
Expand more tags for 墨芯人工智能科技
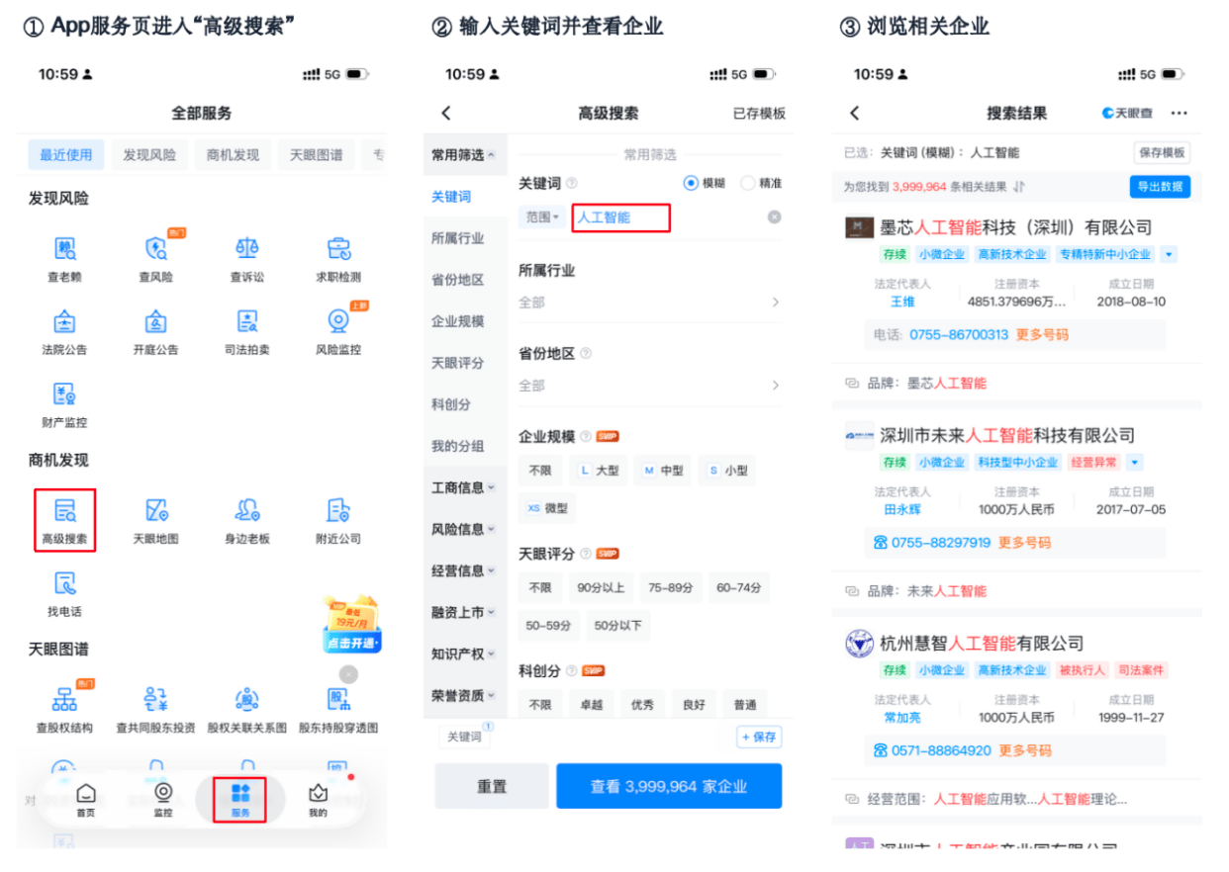(x=1169, y=254)
